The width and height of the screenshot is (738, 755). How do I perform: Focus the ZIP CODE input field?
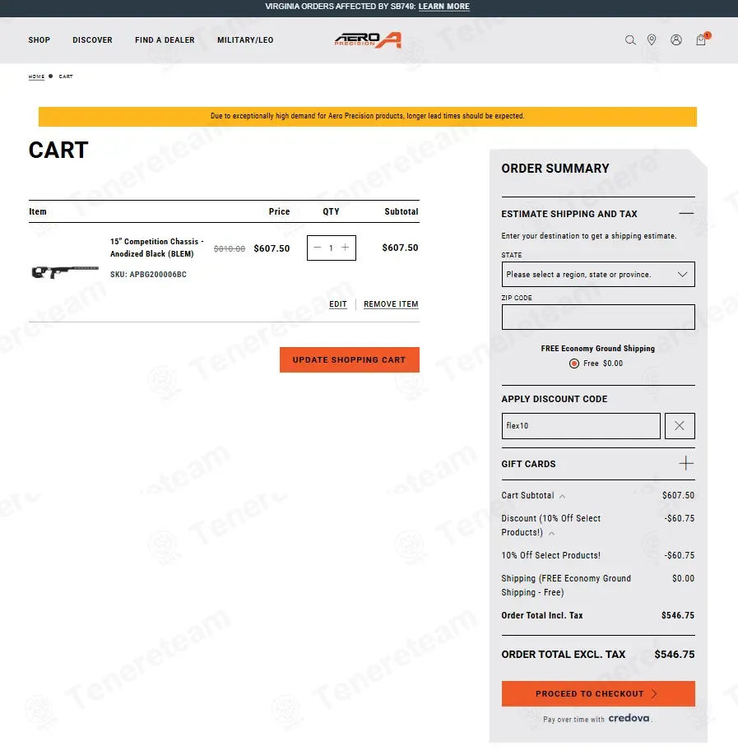point(598,317)
